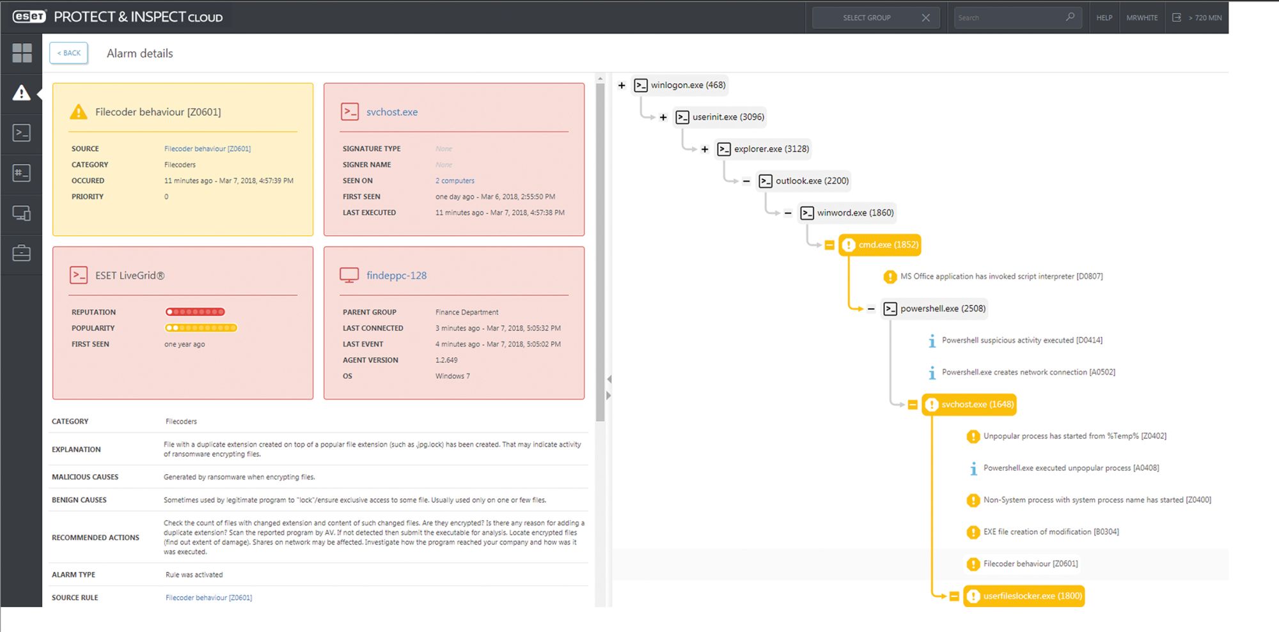Click alert icon for EXE file creation of modification
The height and width of the screenshot is (632, 1279).
973,532
